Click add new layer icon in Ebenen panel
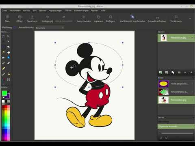Viewport: 195px width, 146px height. point(160,72)
